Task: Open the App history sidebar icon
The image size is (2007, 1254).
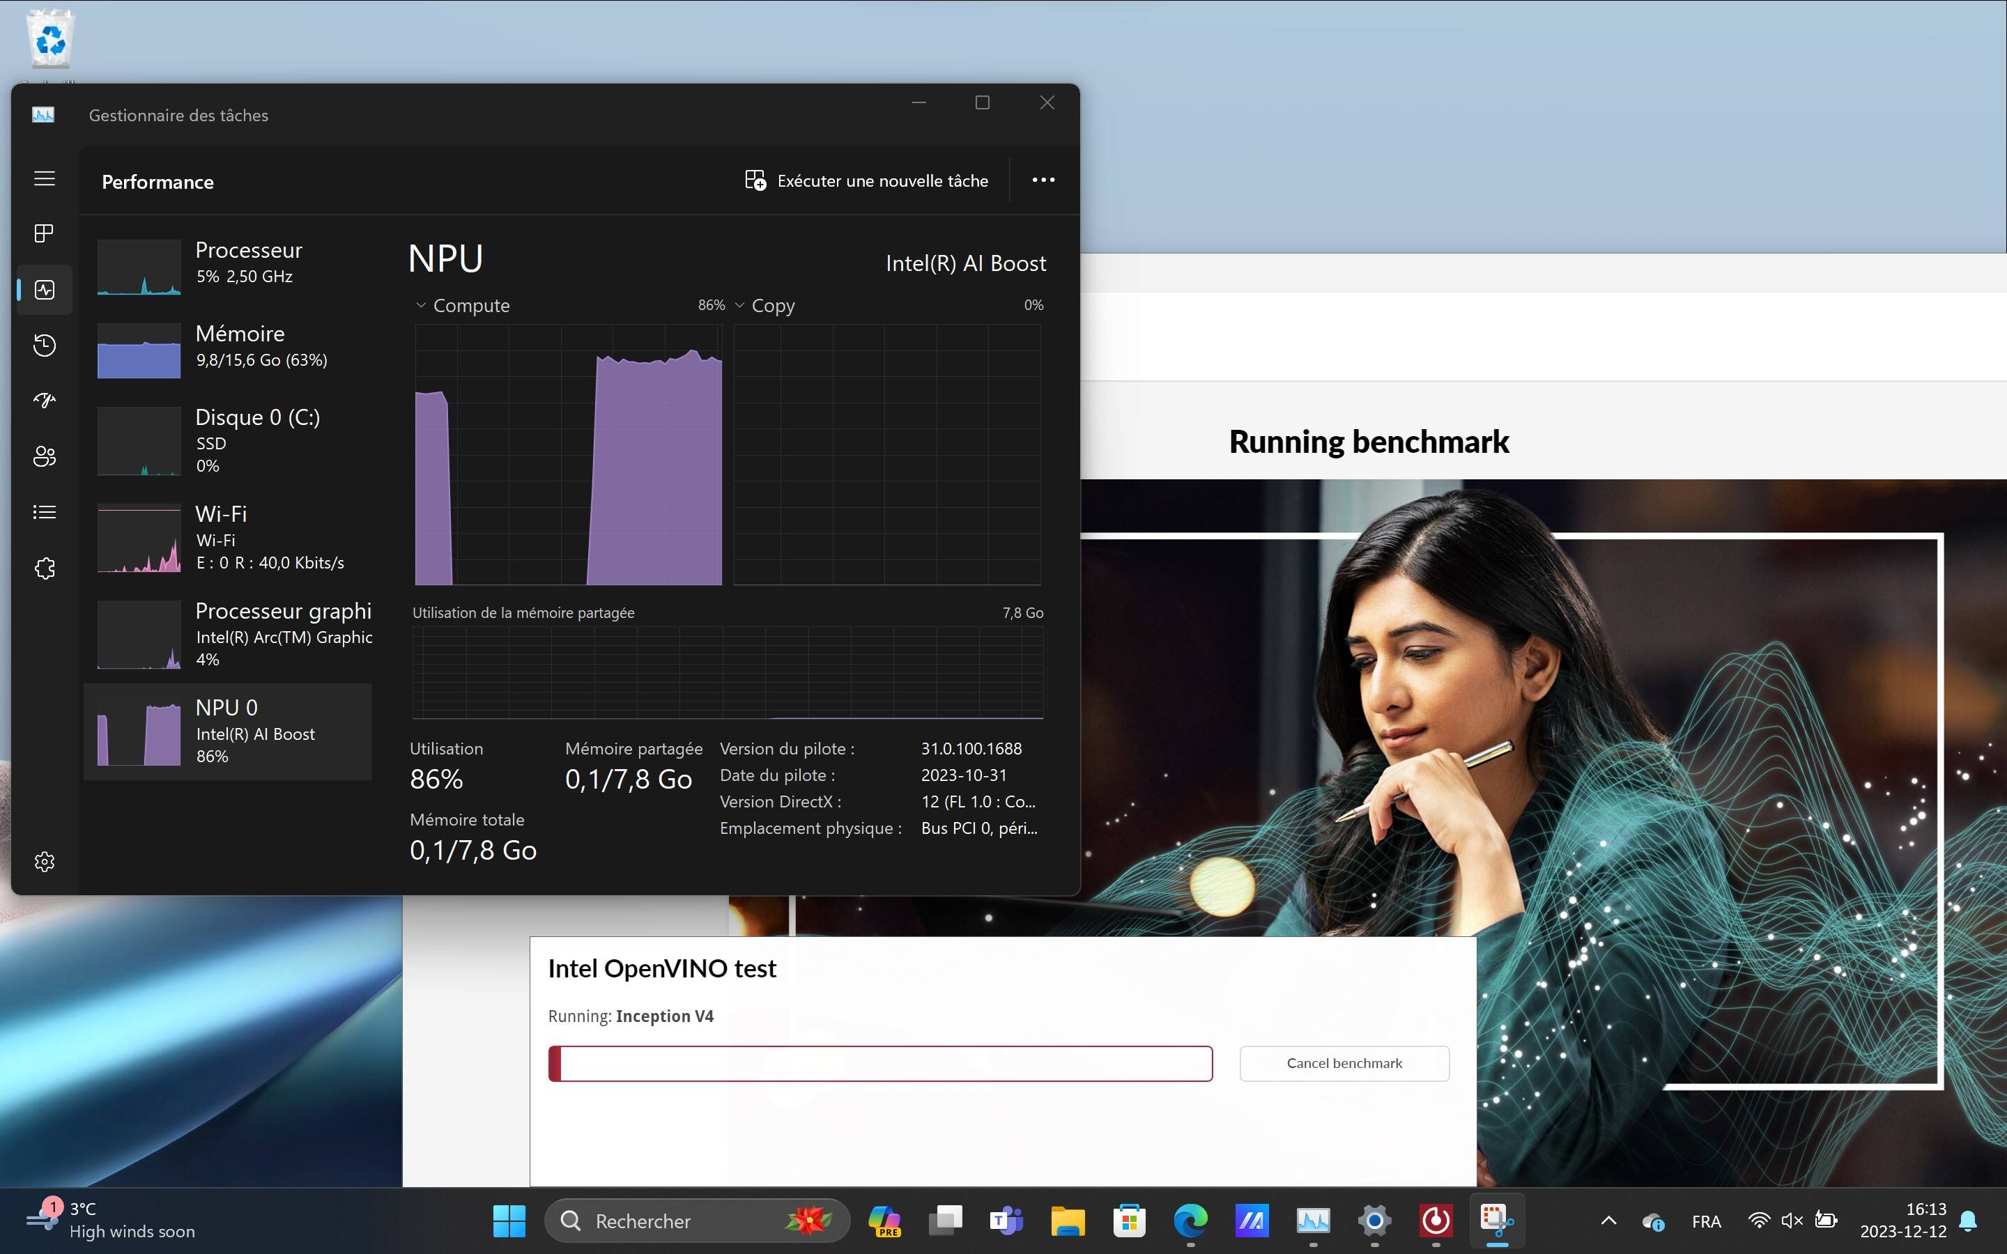Action: 44,345
